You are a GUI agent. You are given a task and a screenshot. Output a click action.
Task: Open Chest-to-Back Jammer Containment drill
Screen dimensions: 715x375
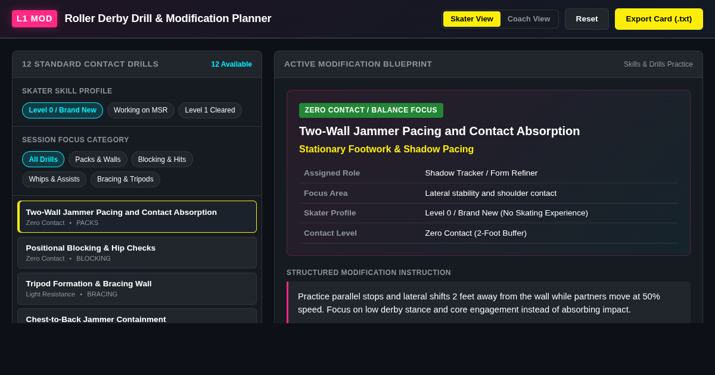click(137, 316)
